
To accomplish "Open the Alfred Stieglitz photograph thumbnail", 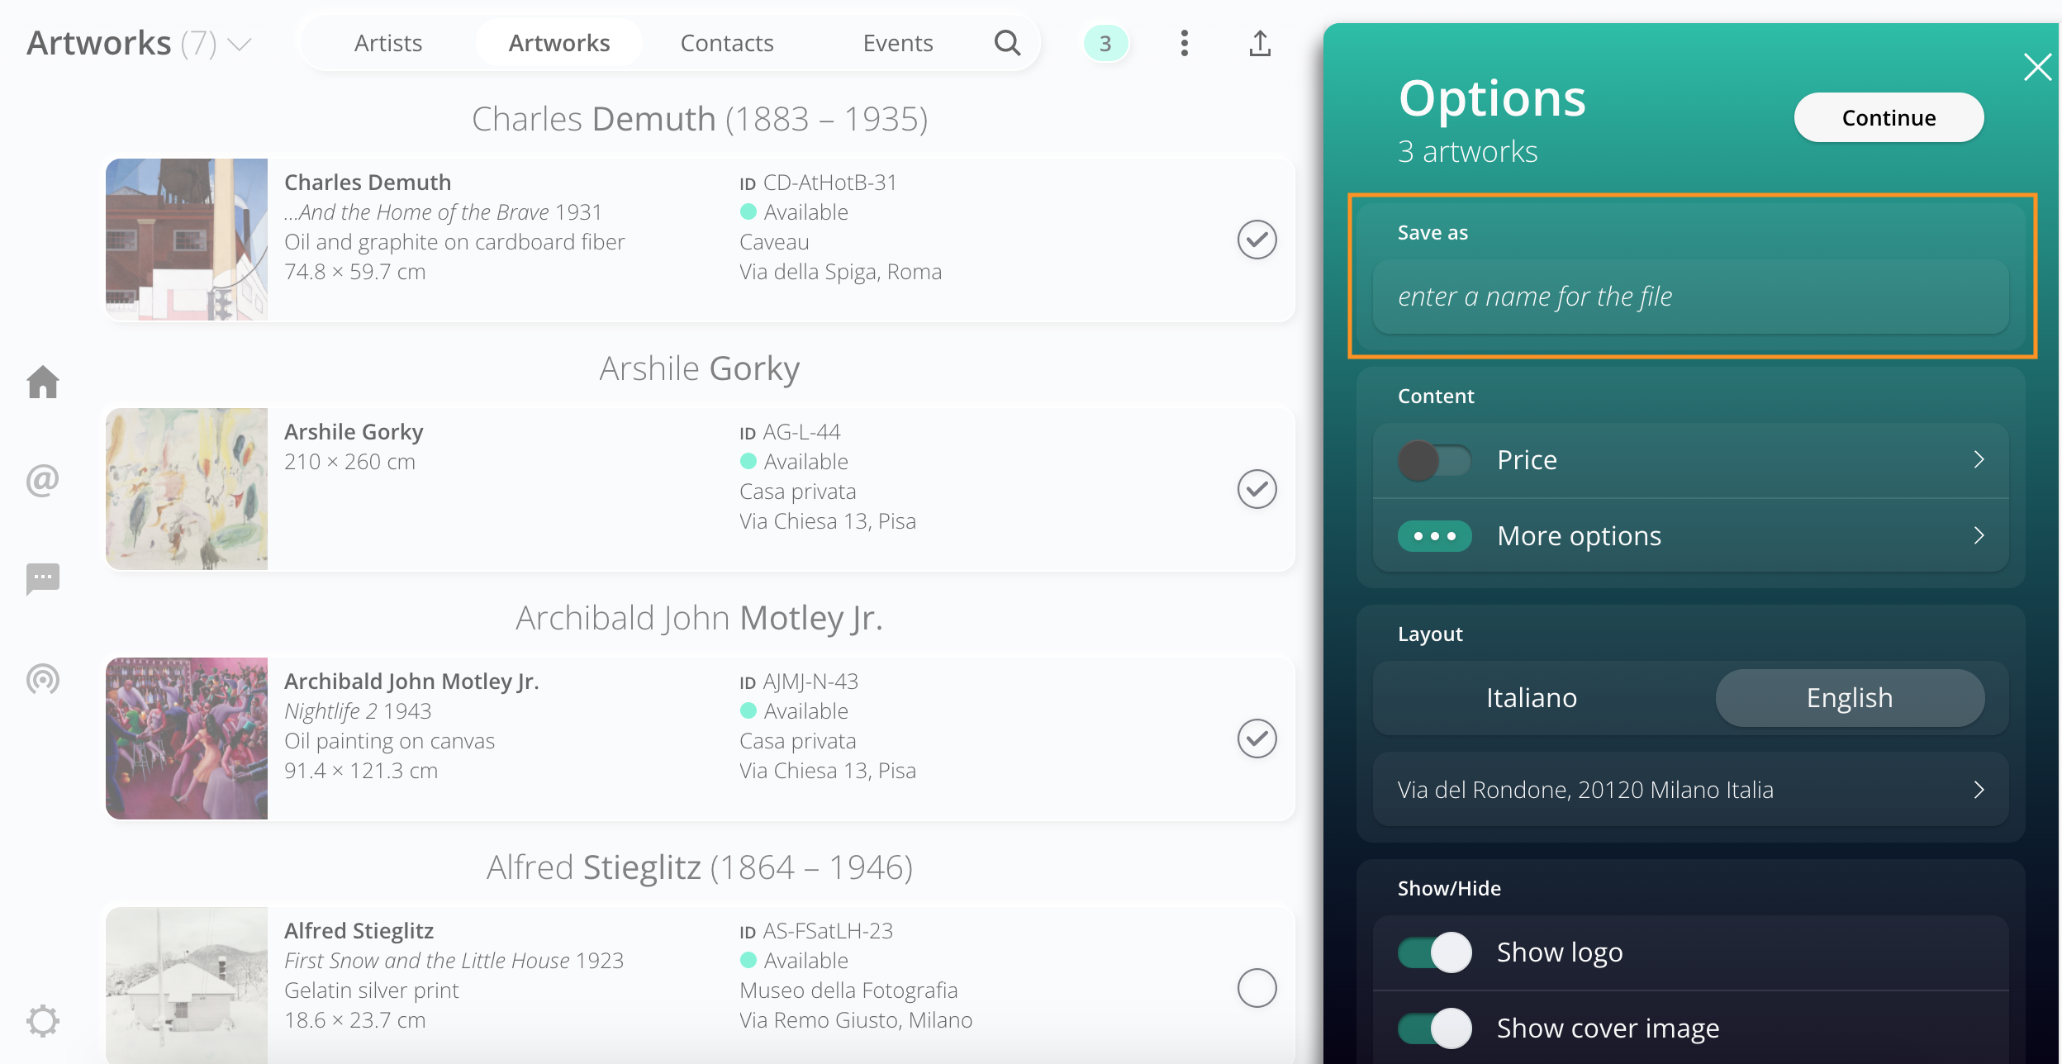I will click(x=187, y=985).
